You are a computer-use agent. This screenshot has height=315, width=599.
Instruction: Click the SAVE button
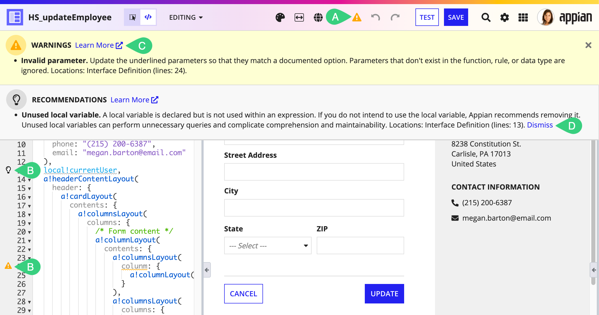pos(456,17)
